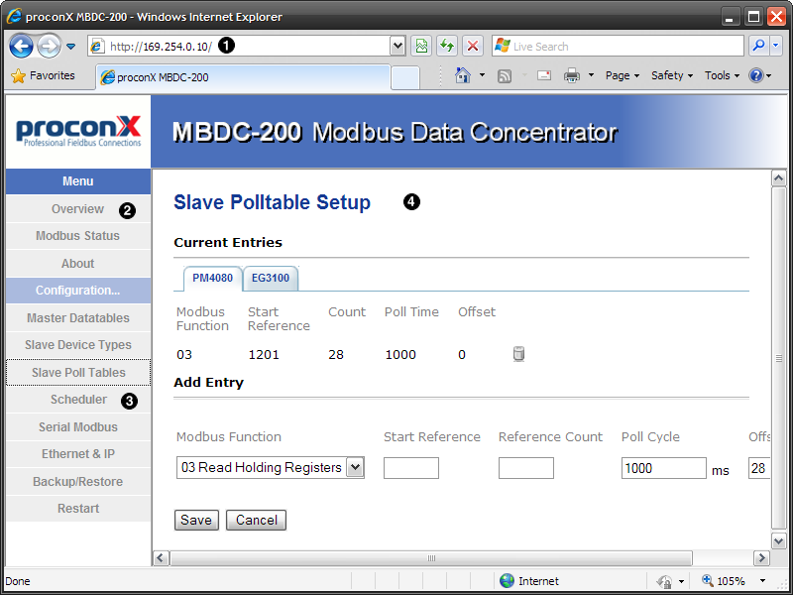
Task: Click the Poll Cycle field showing 1000
Action: [x=663, y=468]
